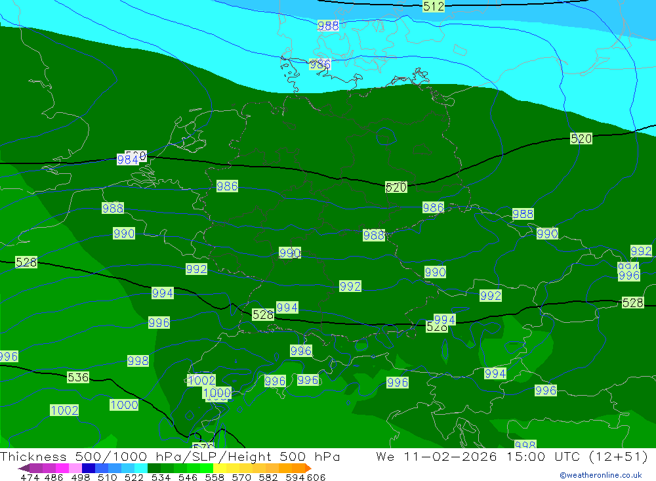
Task: Click the 512 height contour label
Action: (434, 7)
